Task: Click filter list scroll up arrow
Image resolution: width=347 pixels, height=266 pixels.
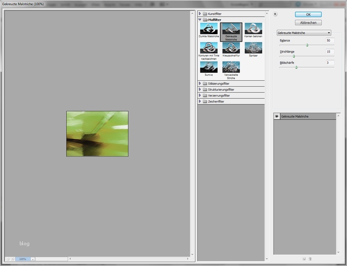Action: coord(267,13)
